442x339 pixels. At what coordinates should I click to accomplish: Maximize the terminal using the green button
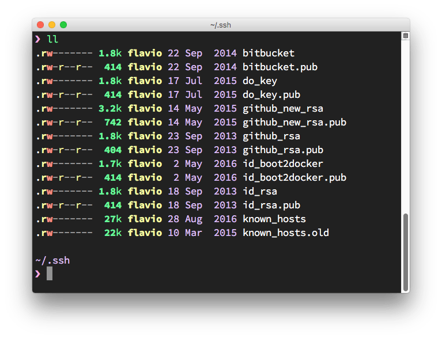point(63,25)
